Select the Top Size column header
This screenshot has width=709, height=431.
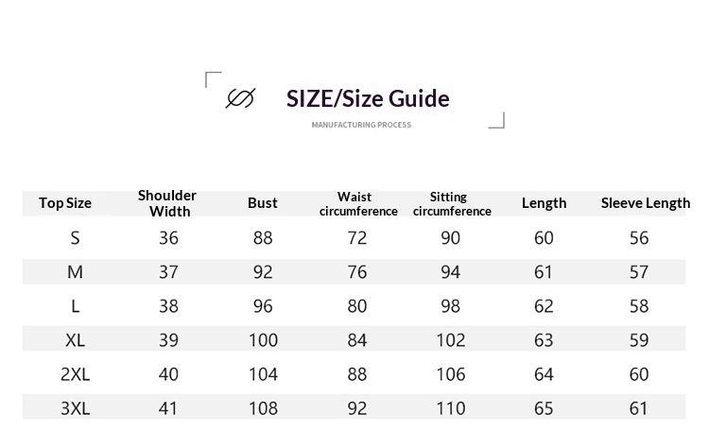[x=65, y=203]
